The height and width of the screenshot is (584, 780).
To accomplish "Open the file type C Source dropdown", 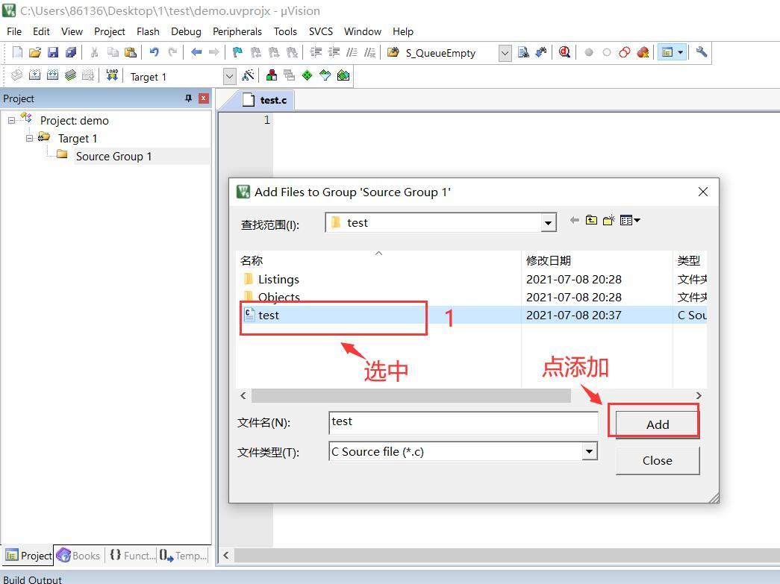I will (590, 452).
